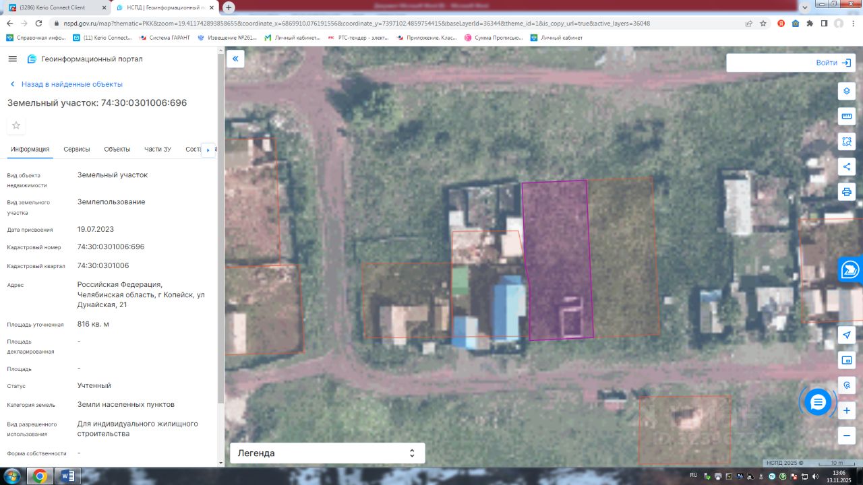The width and height of the screenshot is (863, 485).
Task: Open Microsoft Word from the taskbar
Action: 68,476
